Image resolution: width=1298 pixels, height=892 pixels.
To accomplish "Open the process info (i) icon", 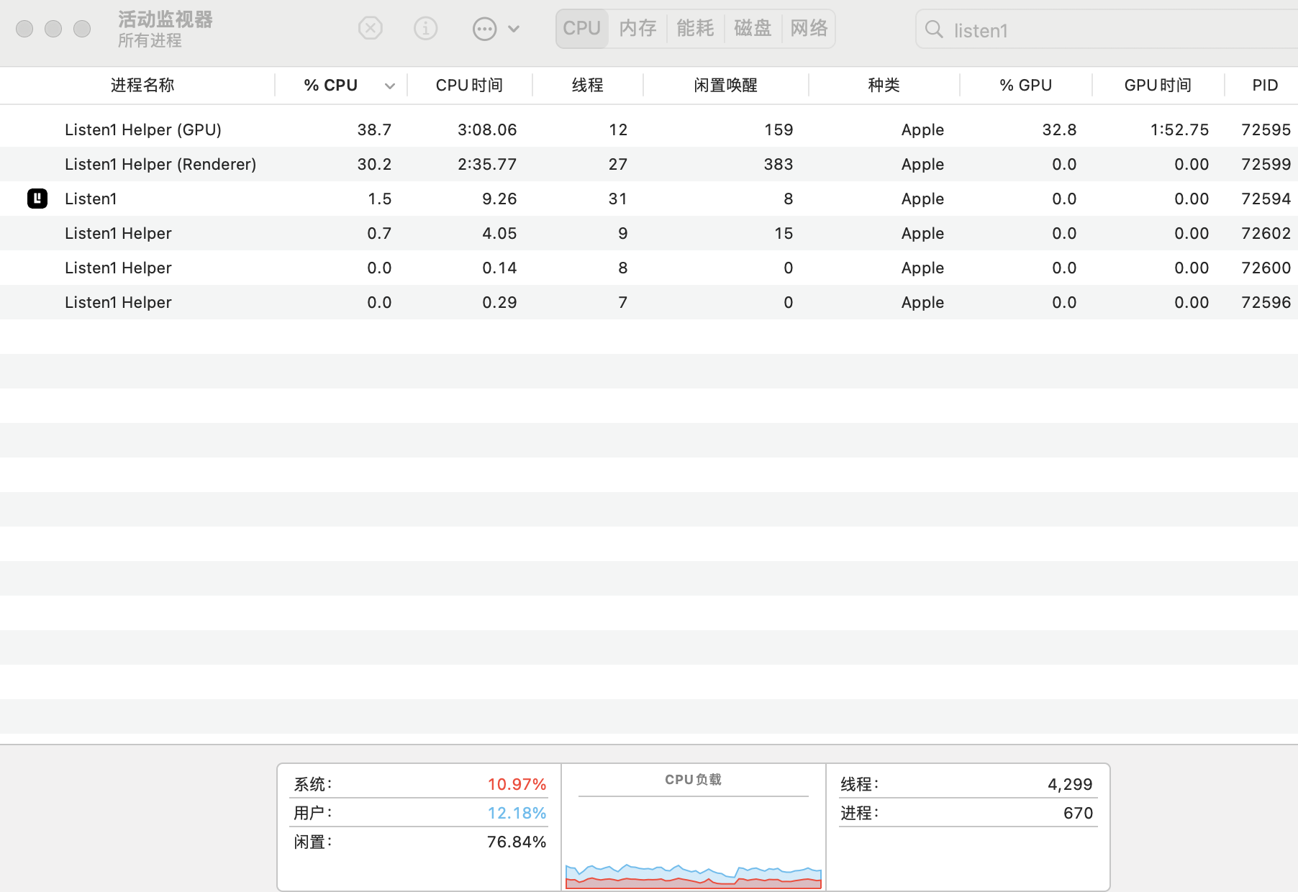I will point(425,29).
